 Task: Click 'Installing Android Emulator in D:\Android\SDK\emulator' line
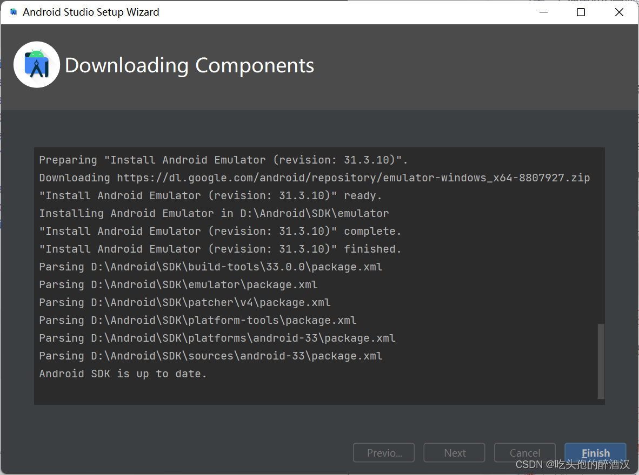pos(214,213)
